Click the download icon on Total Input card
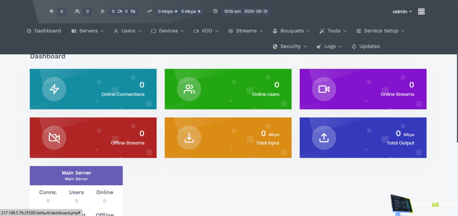 point(189,137)
